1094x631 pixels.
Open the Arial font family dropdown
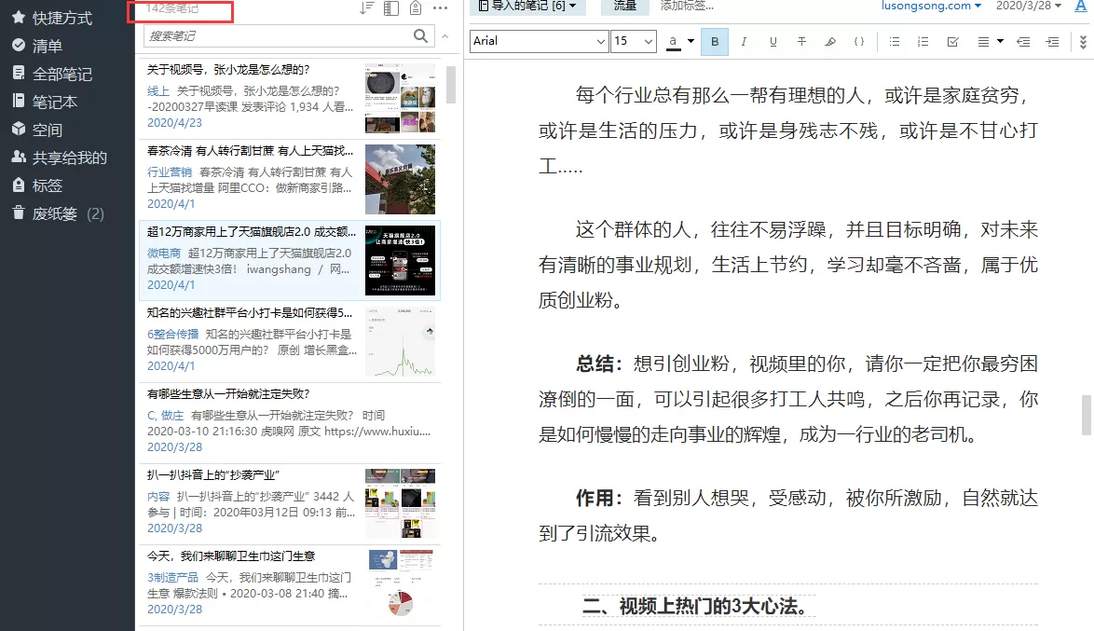pyautogui.click(x=539, y=41)
